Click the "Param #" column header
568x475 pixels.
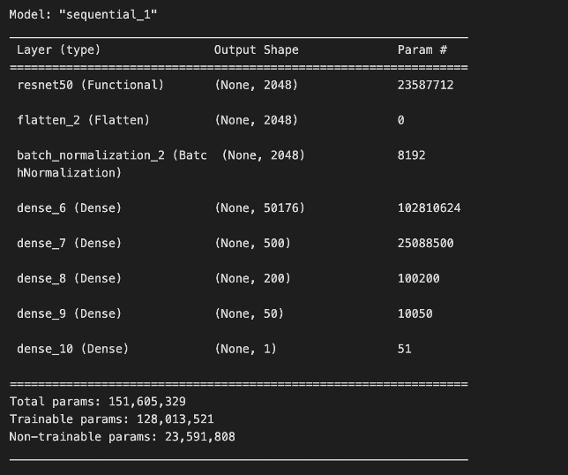click(x=422, y=50)
